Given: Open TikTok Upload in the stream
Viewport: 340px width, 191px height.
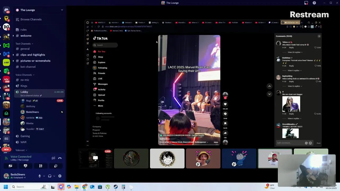Looking at the screenshot, I should tap(101, 95).
